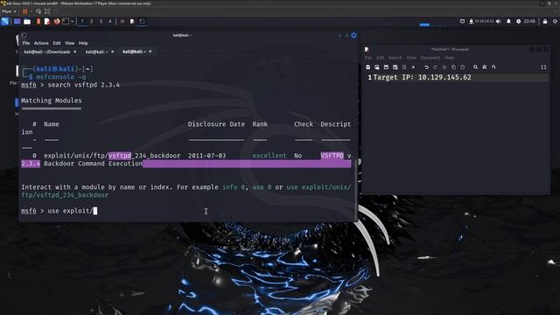Open Document menu in Mousepad
The height and width of the screenshot is (315, 560).
430,58
